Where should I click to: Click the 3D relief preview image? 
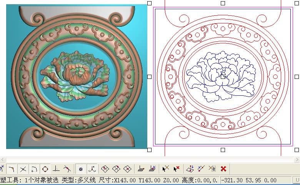click(x=77, y=77)
